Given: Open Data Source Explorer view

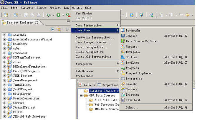Looking at the screenshot, I should pos(156,41).
